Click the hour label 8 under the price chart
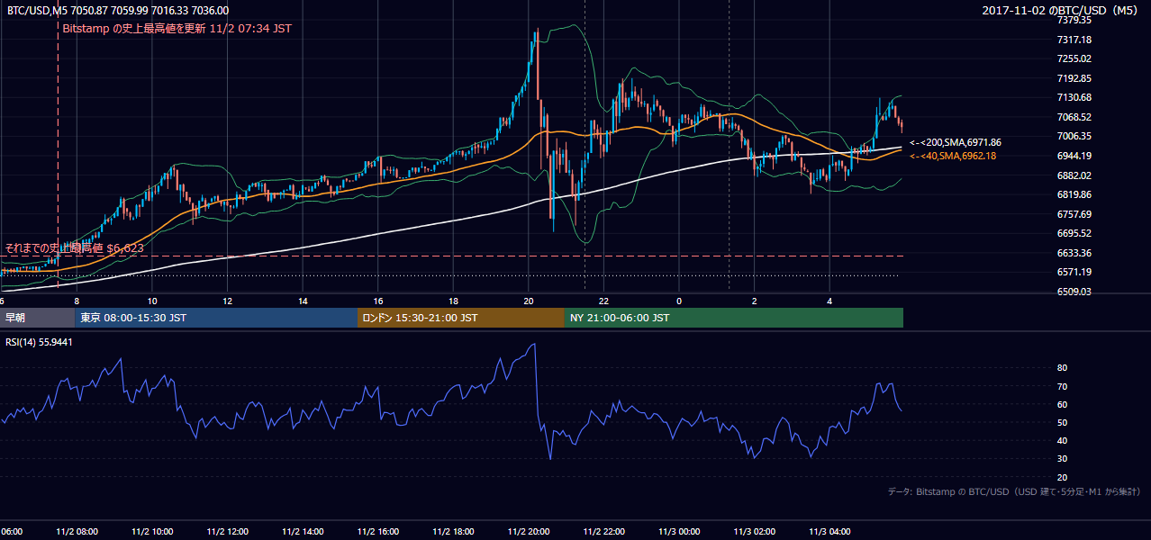The image size is (1151, 540). (x=77, y=301)
